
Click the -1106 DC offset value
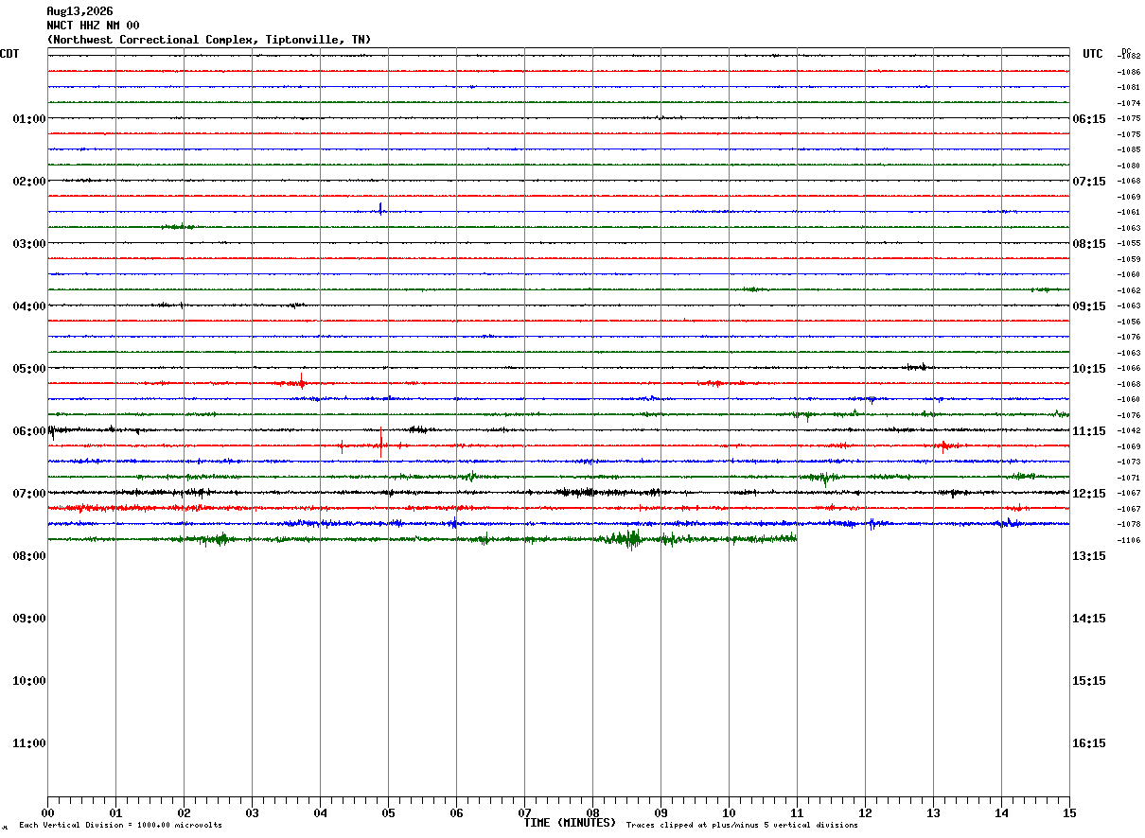coord(1130,540)
